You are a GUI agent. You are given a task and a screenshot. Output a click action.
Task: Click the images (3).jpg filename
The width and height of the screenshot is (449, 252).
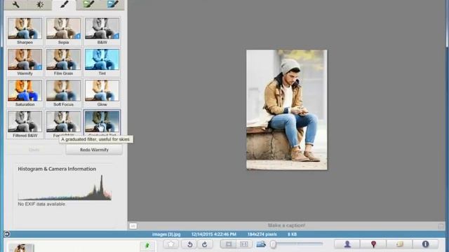tap(166, 234)
